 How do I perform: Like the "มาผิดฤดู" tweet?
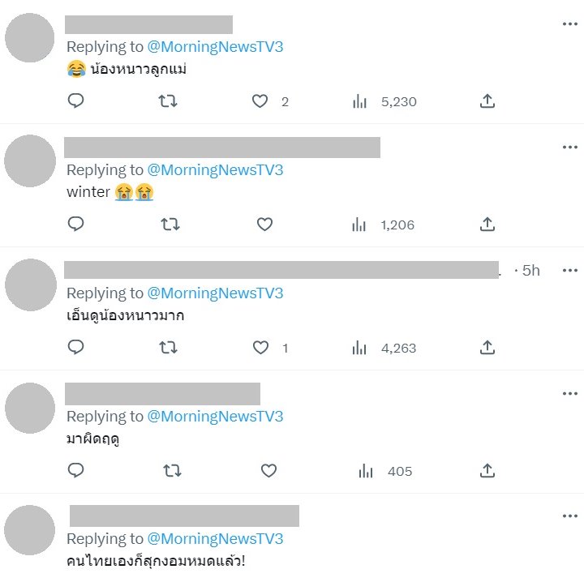pyautogui.click(x=268, y=471)
